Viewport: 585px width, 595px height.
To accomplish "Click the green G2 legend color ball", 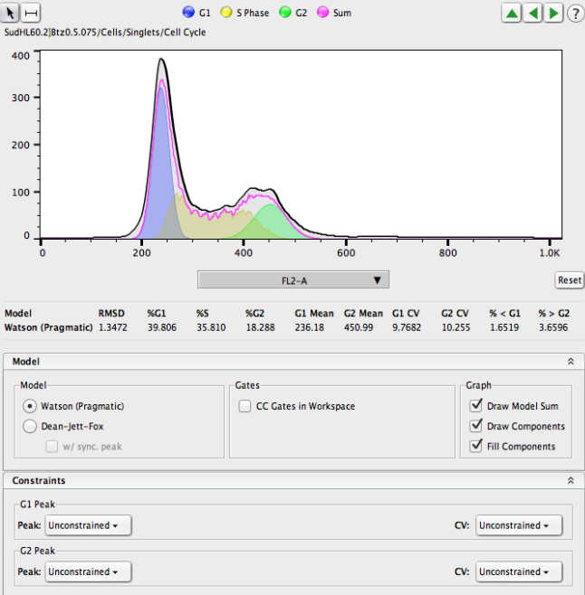I will pyautogui.click(x=284, y=12).
